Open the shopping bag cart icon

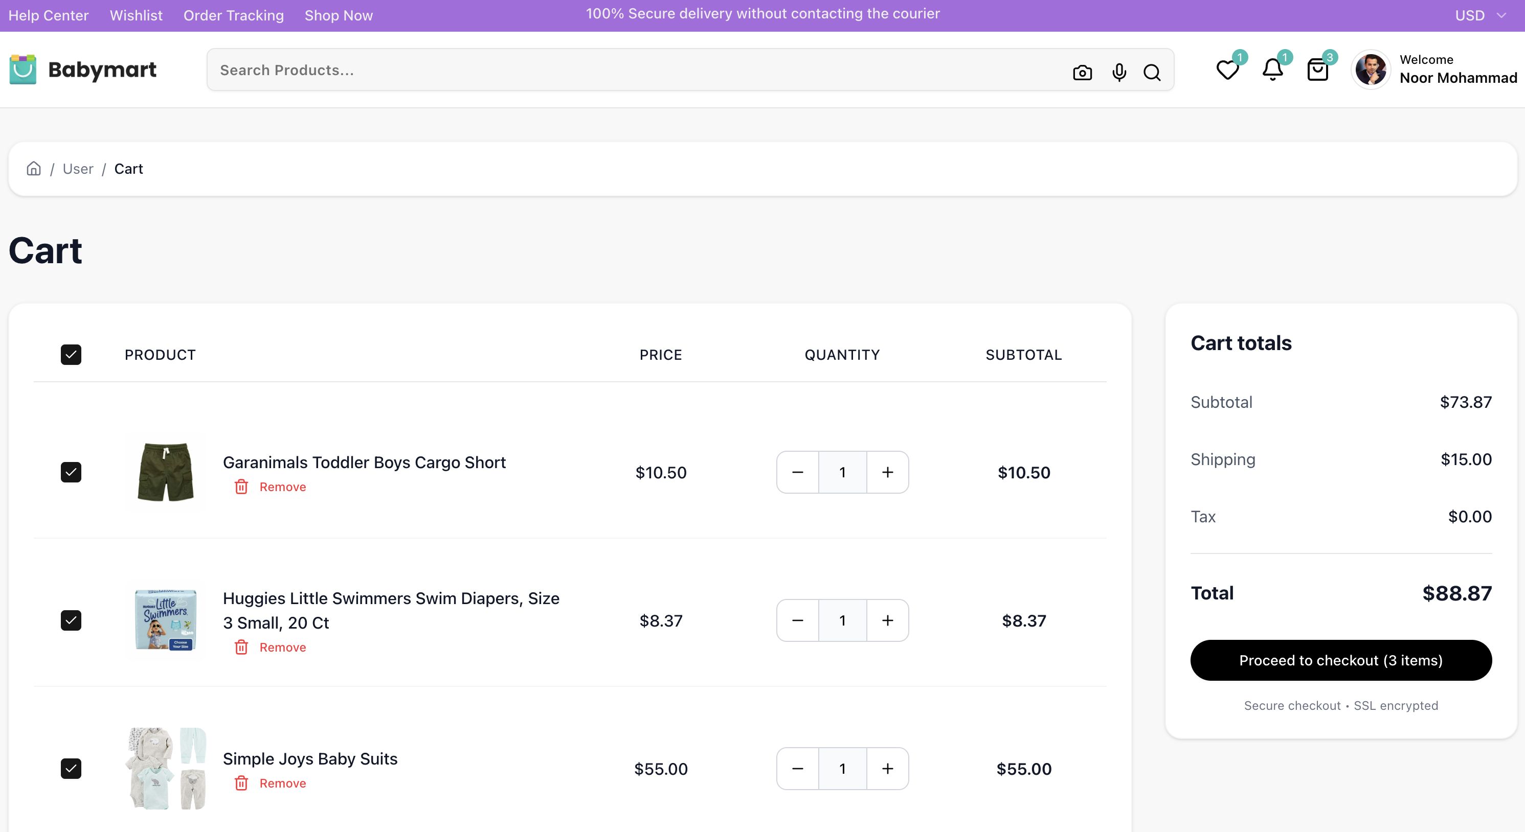point(1317,70)
